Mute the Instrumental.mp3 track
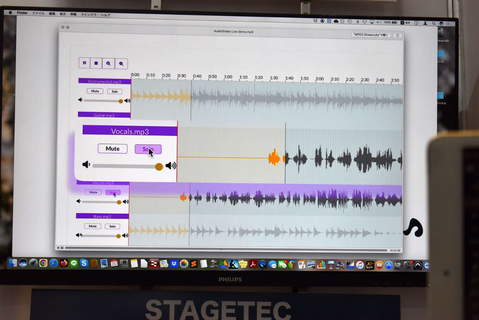The height and width of the screenshot is (320, 479). (x=95, y=91)
